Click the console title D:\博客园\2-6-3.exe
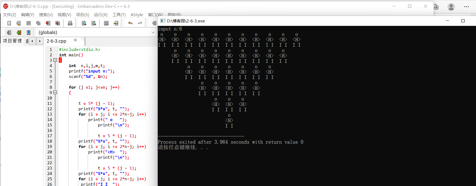Screen dimensions: 476x186 (x=186, y=21)
